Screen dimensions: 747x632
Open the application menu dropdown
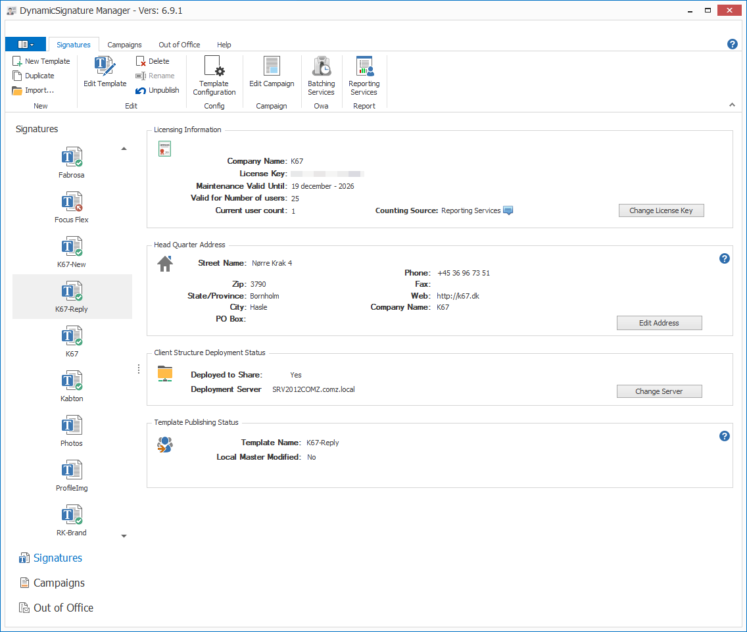25,43
